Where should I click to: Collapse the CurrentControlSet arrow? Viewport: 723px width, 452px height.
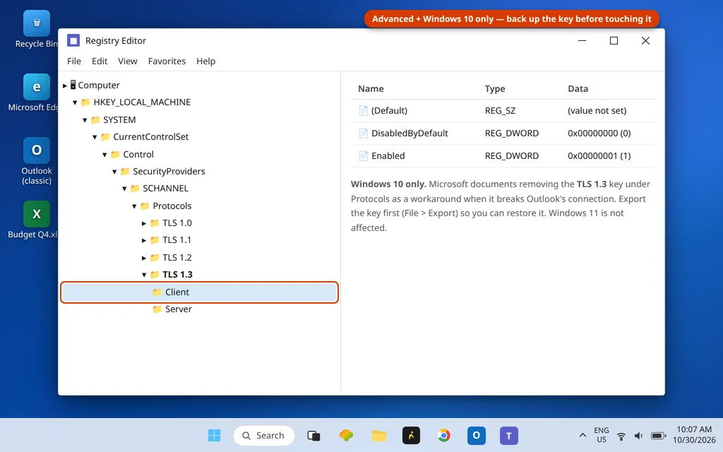click(95, 137)
